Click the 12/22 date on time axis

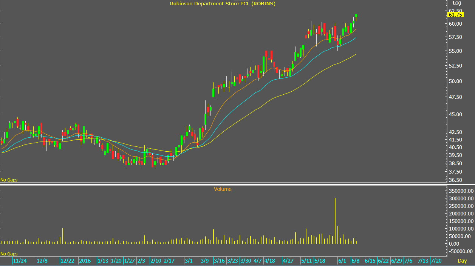[67, 261]
